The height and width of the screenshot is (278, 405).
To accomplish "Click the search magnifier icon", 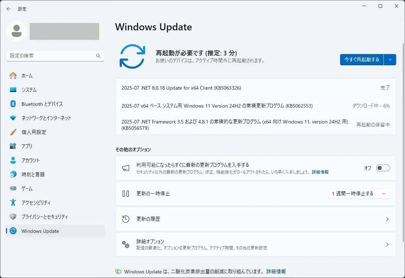I will (x=98, y=56).
